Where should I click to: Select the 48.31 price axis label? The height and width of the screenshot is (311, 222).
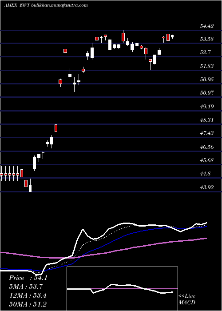point(207,120)
